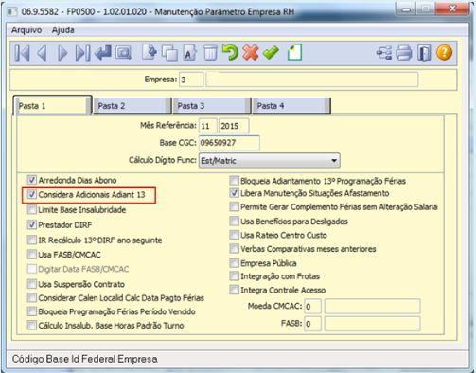Click the trash can delete icon
This screenshot has width=476, height=373.
pyautogui.click(x=210, y=52)
